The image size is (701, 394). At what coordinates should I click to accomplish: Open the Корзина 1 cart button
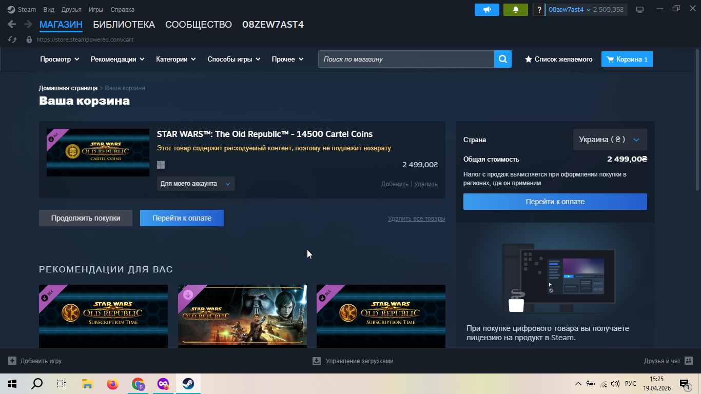(627, 59)
